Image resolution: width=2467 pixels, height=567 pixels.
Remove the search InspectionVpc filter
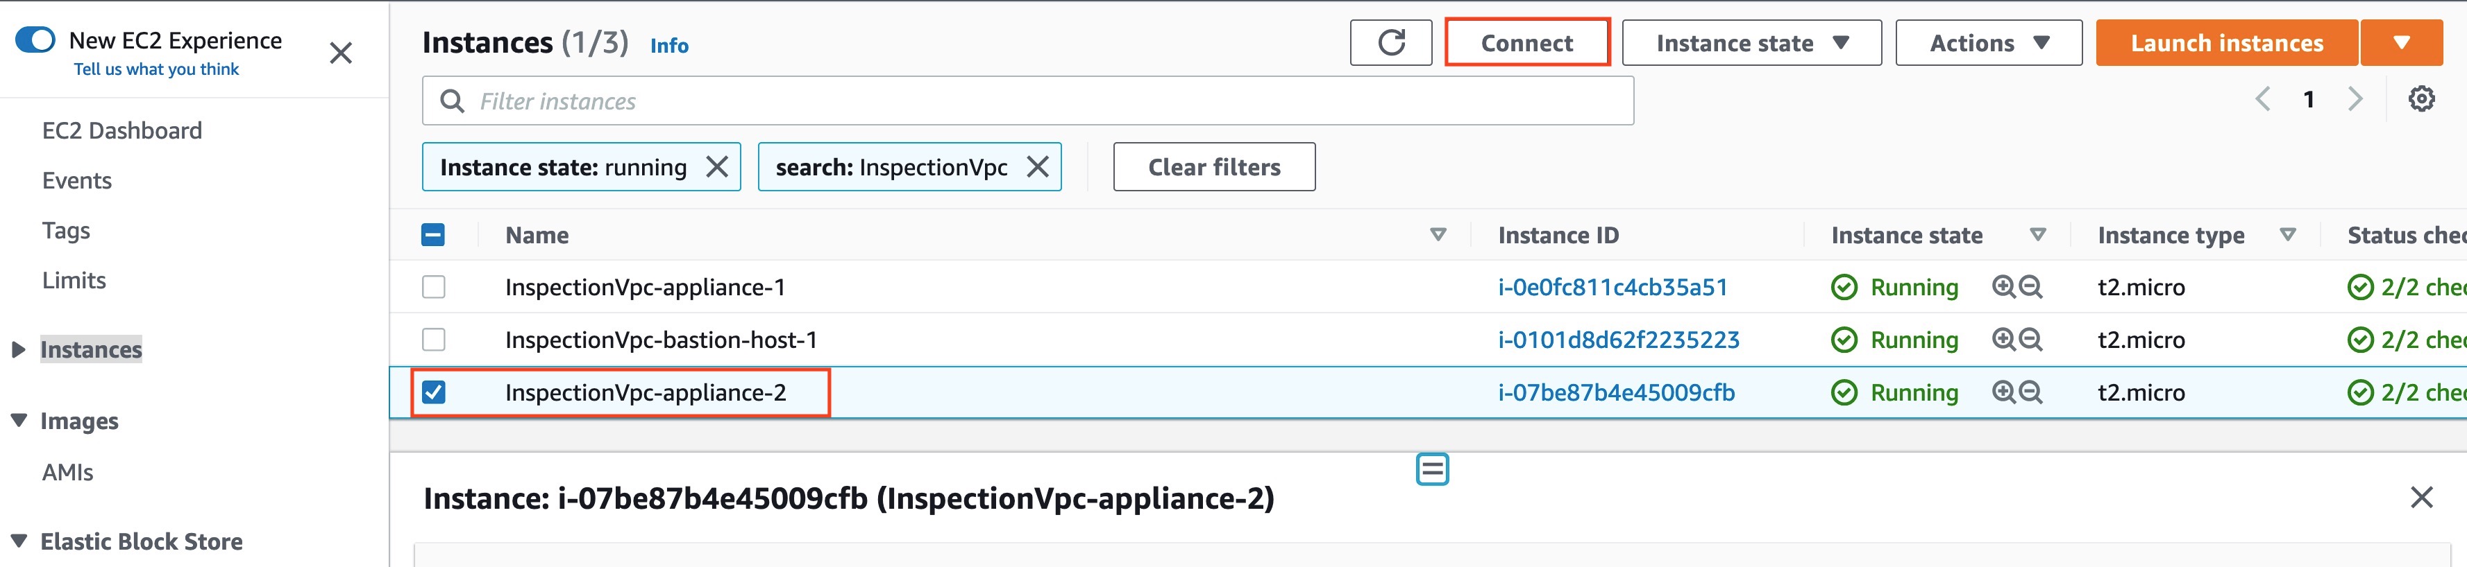[x=1037, y=167]
